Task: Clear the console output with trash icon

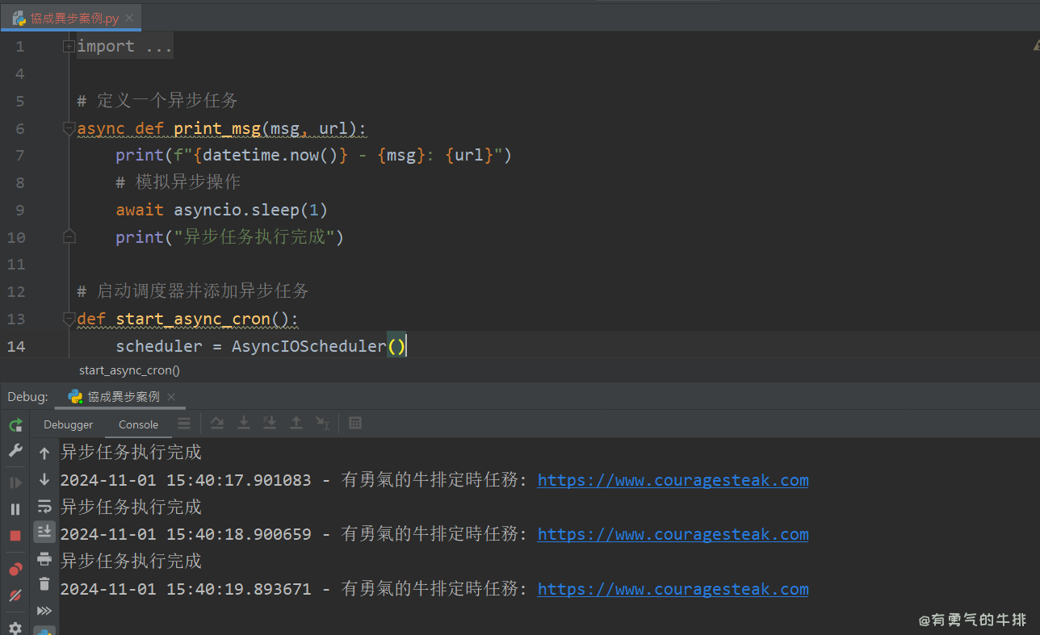Action: [x=44, y=583]
